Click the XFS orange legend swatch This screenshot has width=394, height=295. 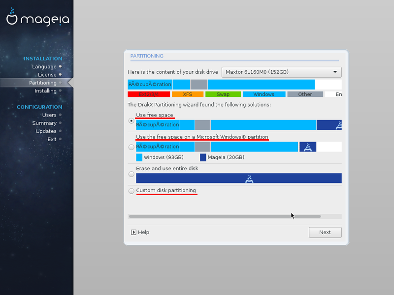pos(188,94)
